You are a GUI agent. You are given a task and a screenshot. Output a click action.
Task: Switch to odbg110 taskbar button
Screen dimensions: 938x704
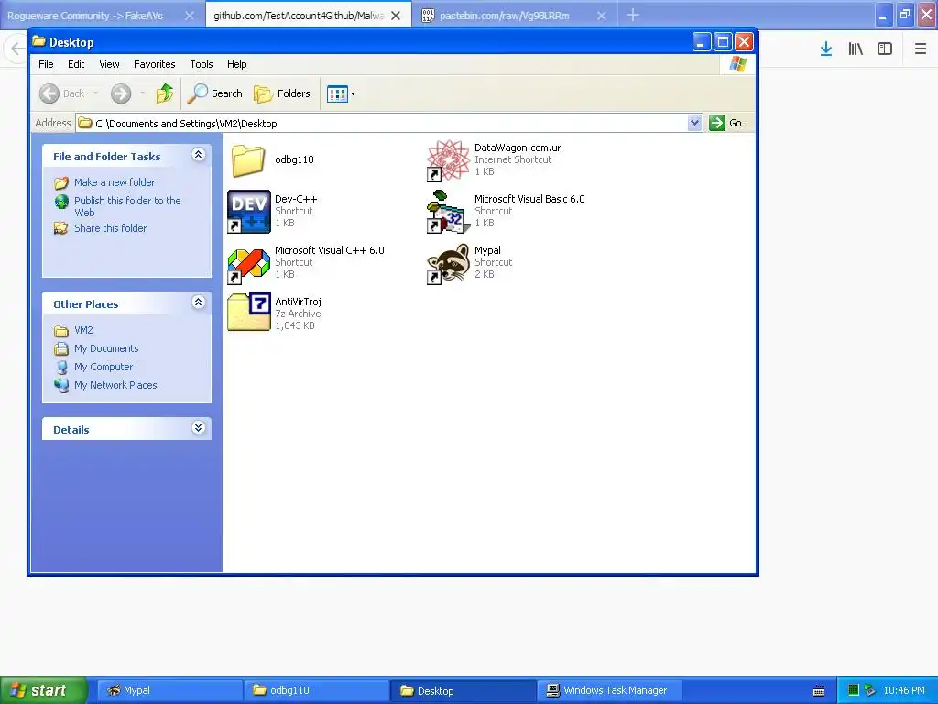pos(316,690)
